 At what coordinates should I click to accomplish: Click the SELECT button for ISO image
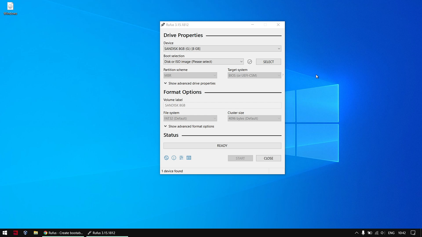coord(268,61)
